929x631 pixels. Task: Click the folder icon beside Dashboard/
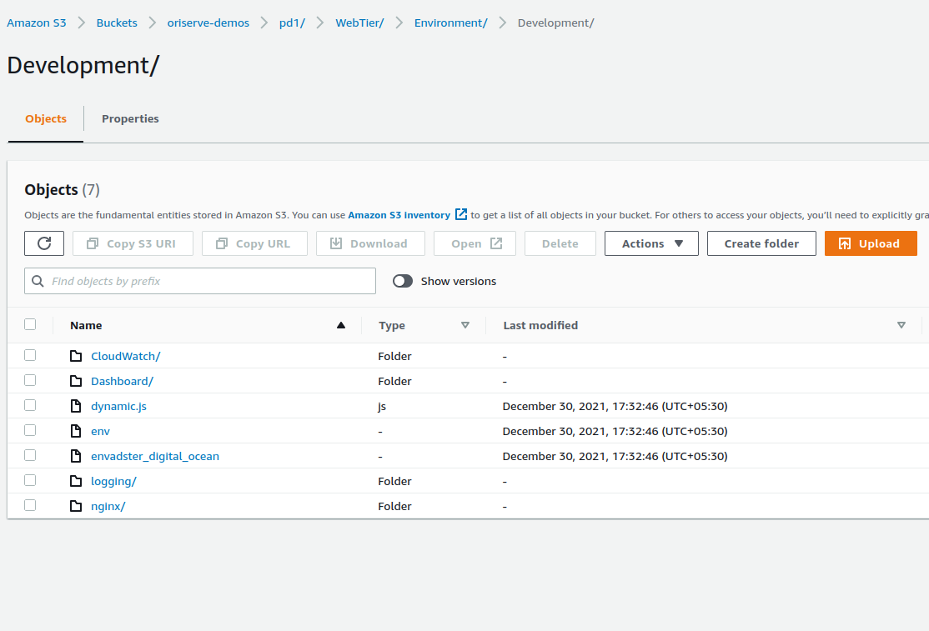coord(76,381)
